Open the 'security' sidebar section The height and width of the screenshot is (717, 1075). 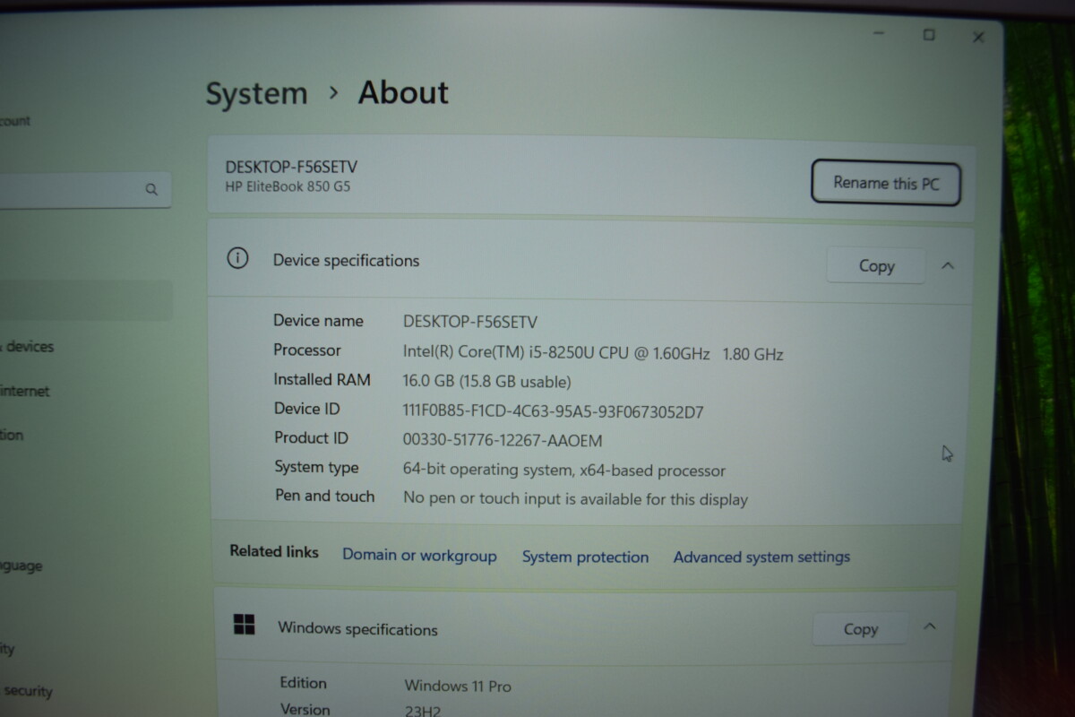tap(27, 691)
